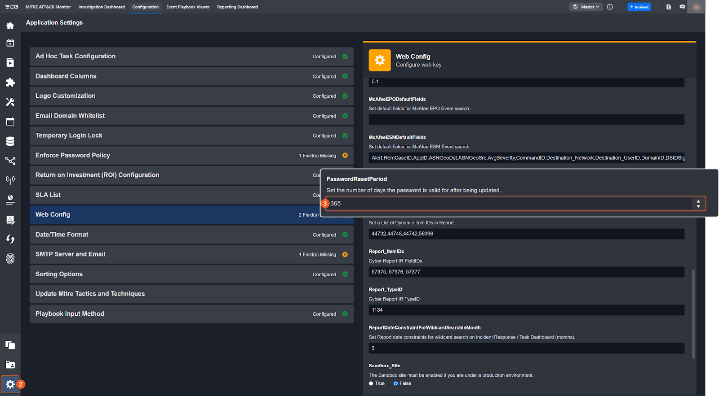Open the gear settings icon at bottom left

point(10,384)
